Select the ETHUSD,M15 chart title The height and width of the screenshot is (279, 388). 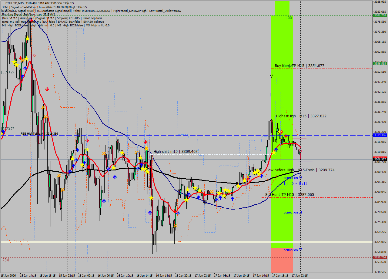(x=15, y=2)
